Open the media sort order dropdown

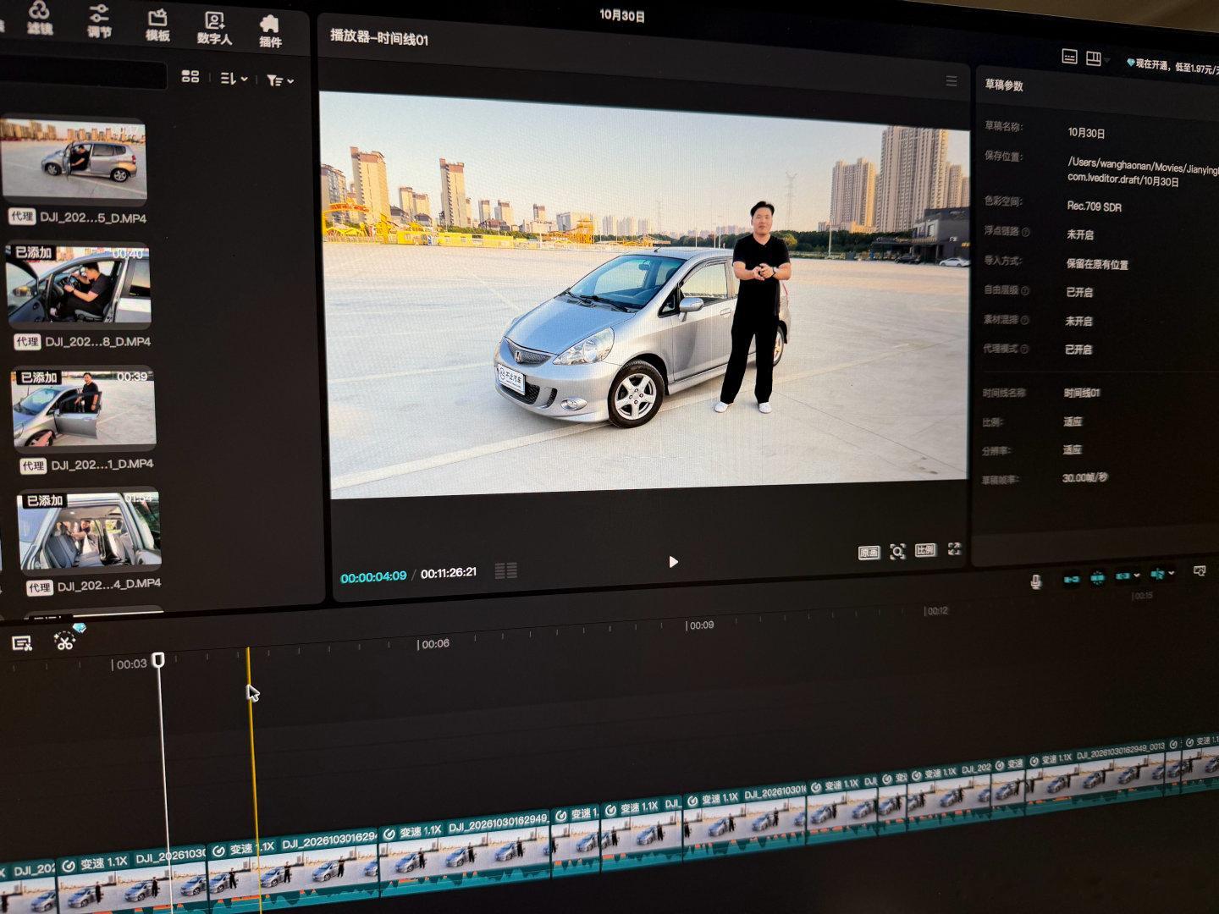234,79
